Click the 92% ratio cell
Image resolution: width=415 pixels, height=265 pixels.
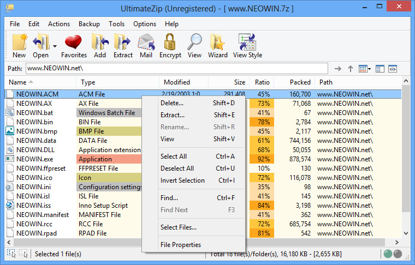coord(262,159)
